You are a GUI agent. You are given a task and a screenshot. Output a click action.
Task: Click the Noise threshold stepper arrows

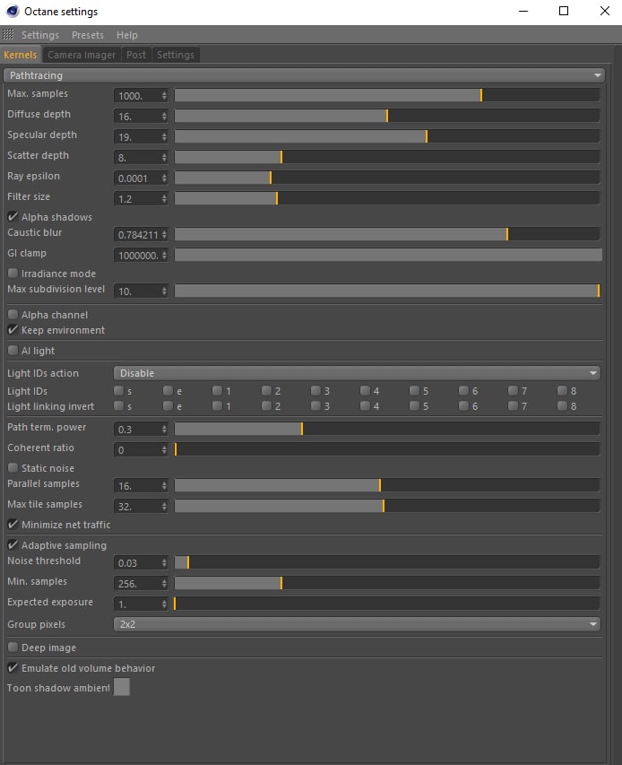coord(164,563)
